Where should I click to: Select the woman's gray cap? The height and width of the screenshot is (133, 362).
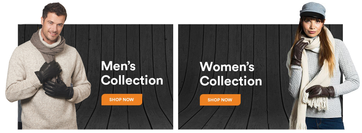click(x=313, y=10)
